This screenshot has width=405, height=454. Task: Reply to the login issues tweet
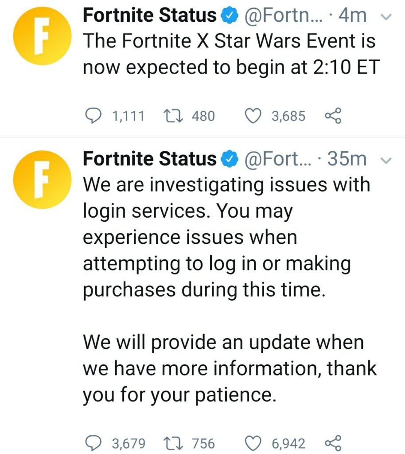[94, 442]
